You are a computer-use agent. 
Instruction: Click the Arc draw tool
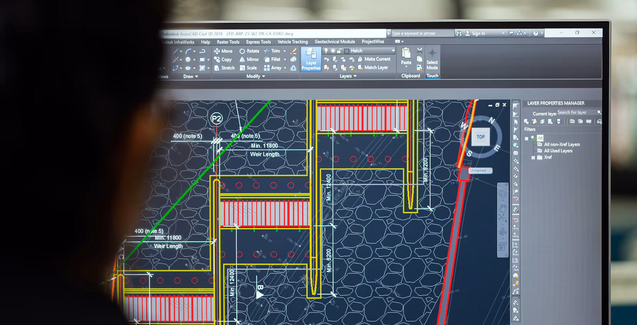pos(188,51)
